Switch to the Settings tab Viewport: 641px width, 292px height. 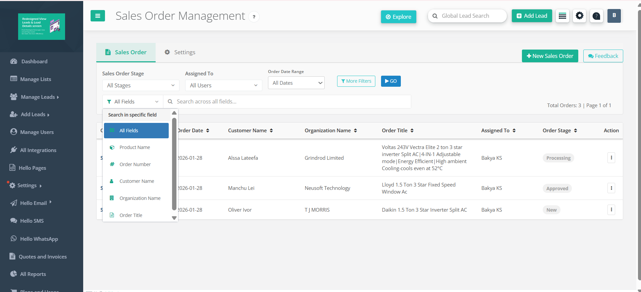[x=180, y=52]
